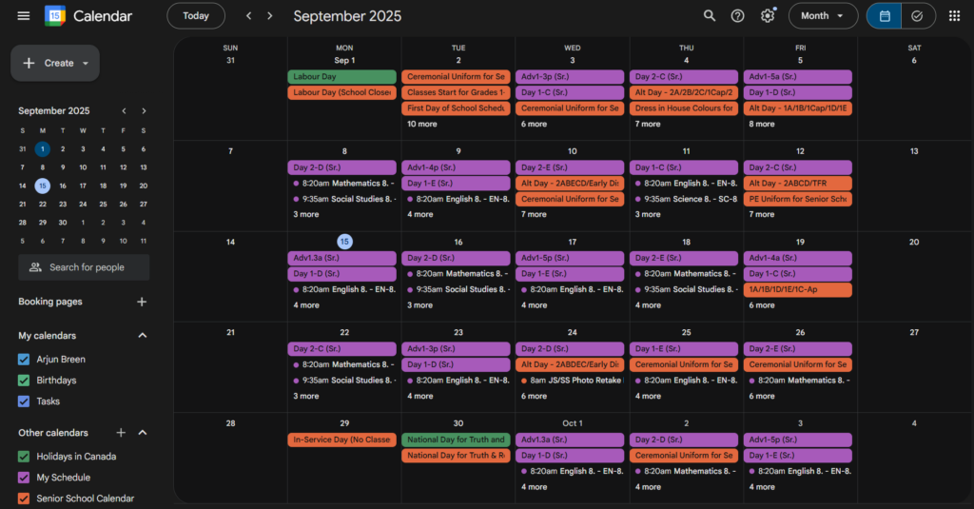The width and height of the screenshot is (974, 509).
Task: Switch to the Tasks checkmark view
Action: [x=918, y=16]
